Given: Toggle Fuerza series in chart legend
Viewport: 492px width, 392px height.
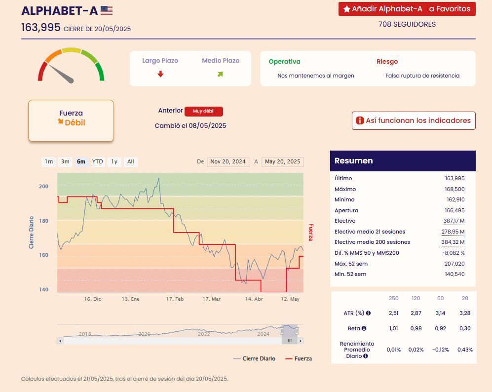Looking at the screenshot, I should (x=299, y=358).
